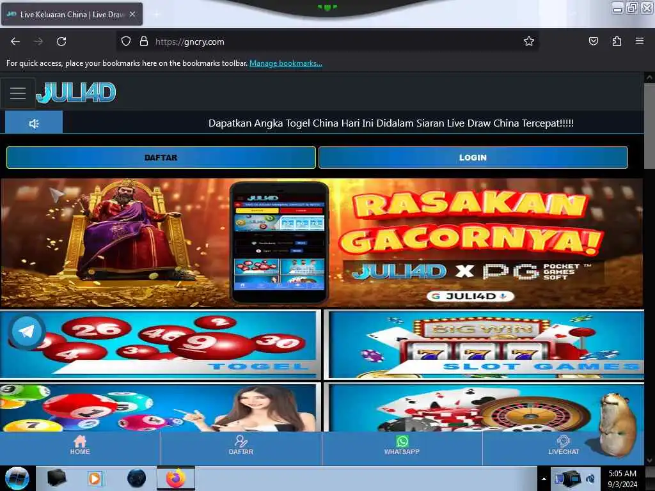Open browser extensions puzzle icon

tap(617, 41)
